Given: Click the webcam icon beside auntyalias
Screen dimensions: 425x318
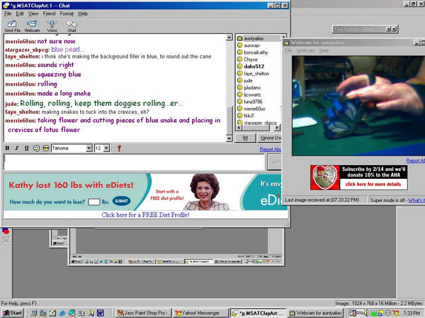Looking at the screenshot, I should click(240, 38).
